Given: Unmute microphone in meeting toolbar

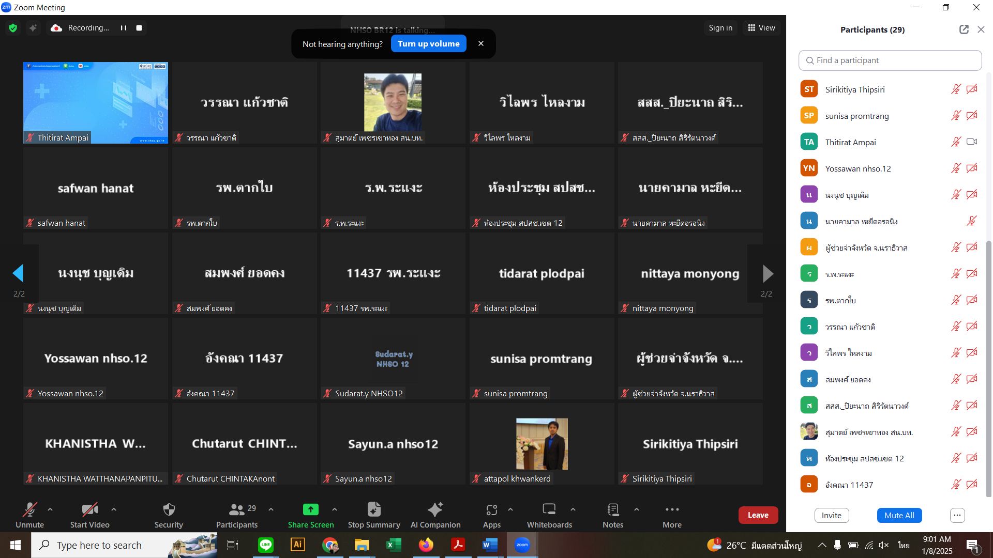Looking at the screenshot, I should (x=29, y=515).
